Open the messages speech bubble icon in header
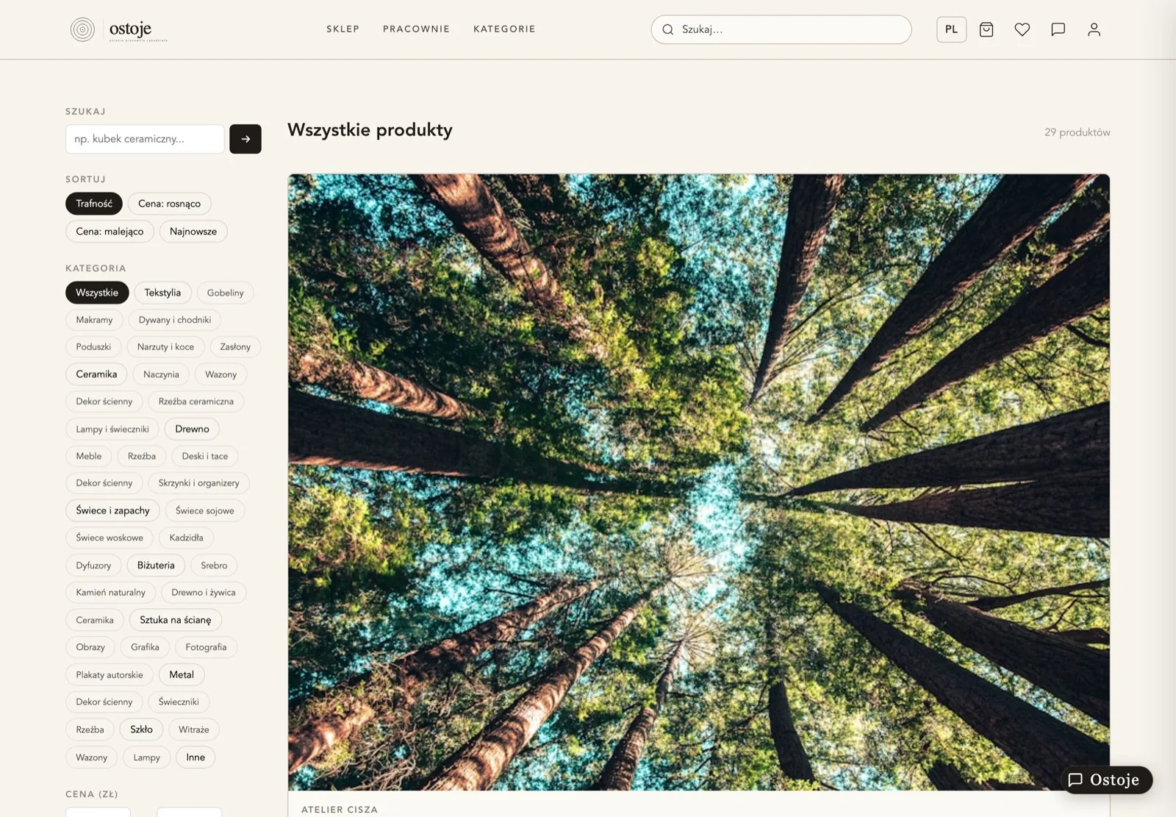 point(1058,29)
